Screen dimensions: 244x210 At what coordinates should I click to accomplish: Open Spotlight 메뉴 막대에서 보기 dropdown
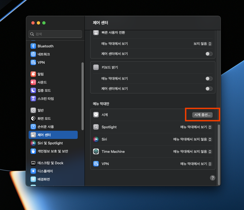[196, 127]
